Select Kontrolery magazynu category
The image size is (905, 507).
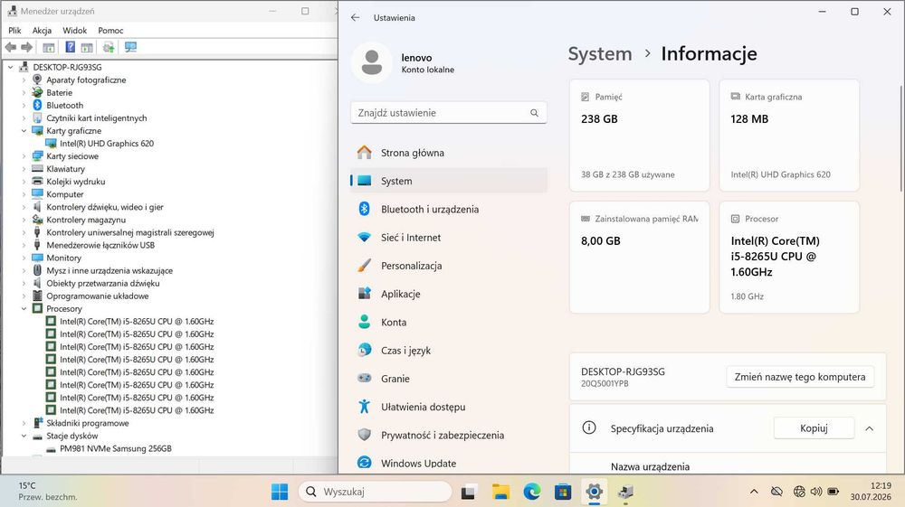tap(86, 220)
